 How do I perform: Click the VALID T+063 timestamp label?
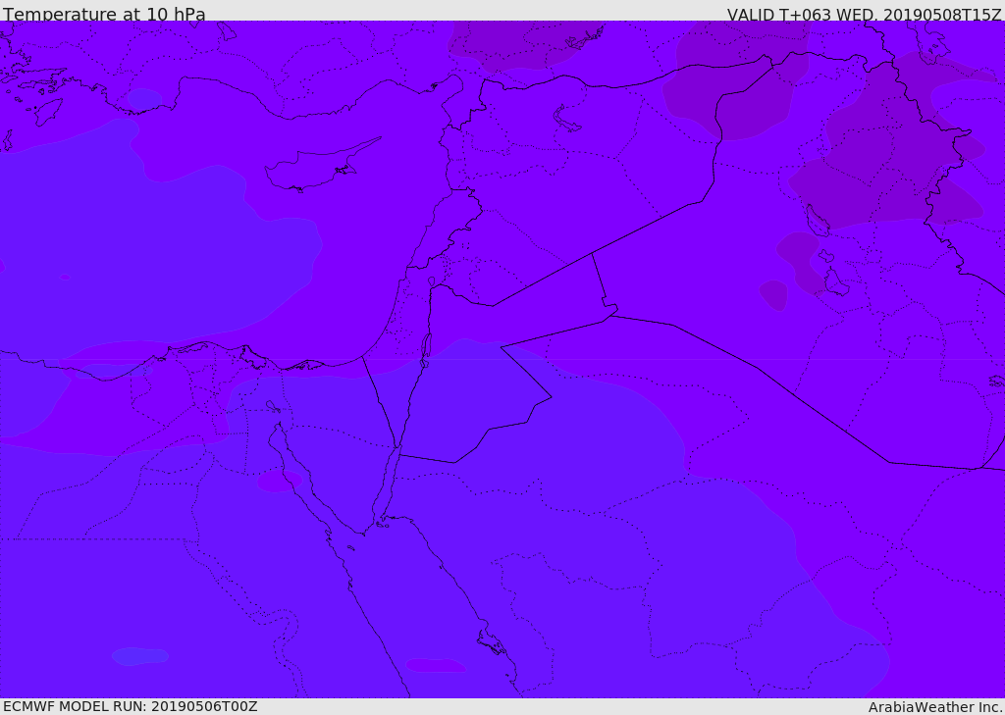[x=864, y=15]
